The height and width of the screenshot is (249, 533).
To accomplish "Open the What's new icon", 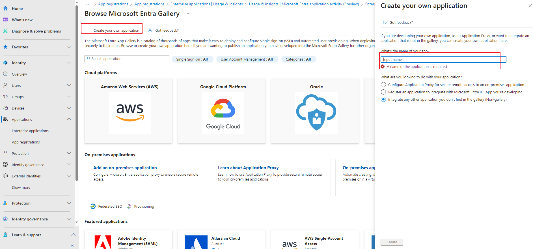I will click(5, 20).
